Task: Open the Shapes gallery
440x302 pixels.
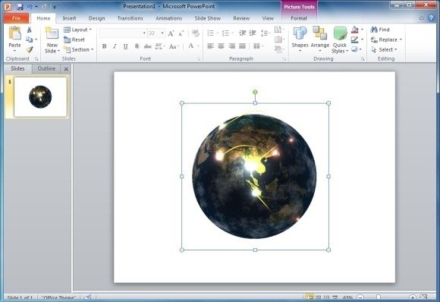Action: (x=300, y=39)
